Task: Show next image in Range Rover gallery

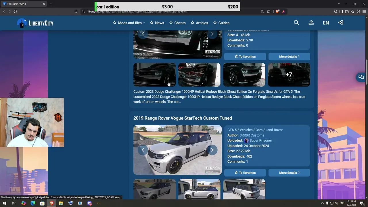Action: tap(212, 150)
